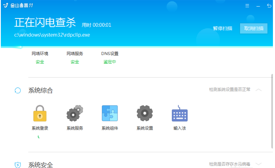This screenshot has width=275, height=168.
Task: Click the 检测是否存在木马病毒 description
Action: pyautogui.click(x=230, y=164)
